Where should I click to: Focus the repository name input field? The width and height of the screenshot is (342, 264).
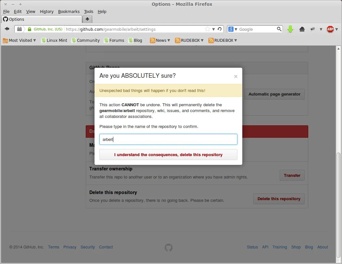(168, 139)
